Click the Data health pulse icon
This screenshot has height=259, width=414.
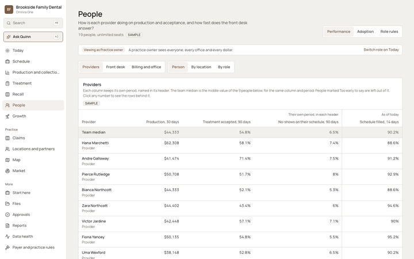7,237
